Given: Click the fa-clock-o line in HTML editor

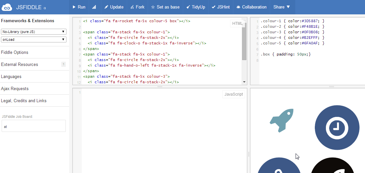Looking at the screenshot, I should (x=147, y=43).
